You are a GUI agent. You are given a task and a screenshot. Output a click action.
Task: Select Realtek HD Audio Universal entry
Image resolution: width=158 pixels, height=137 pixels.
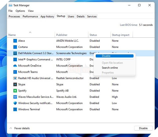coord(36,78)
